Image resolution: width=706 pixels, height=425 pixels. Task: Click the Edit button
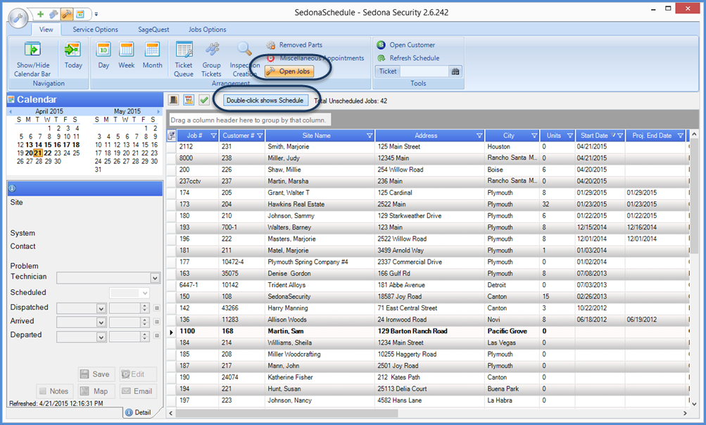coord(138,374)
